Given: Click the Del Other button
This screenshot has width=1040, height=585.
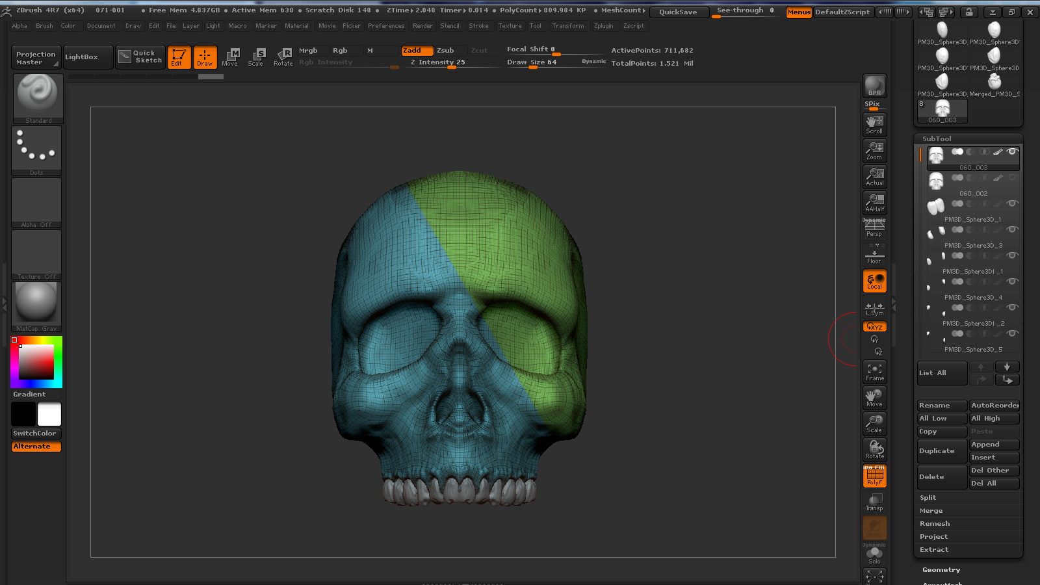Looking at the screenshot, I should point(994,471).
